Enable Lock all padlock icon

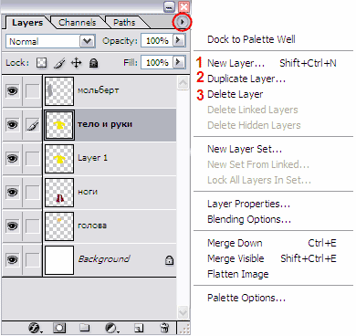click(93, 63)
